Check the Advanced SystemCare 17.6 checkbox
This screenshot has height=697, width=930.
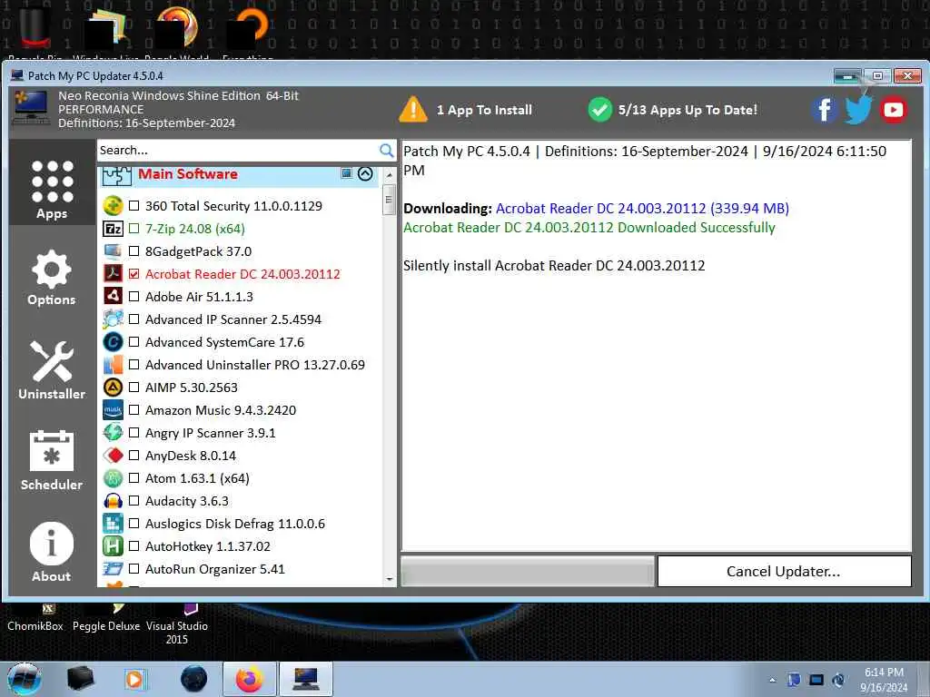coord(134,342)
